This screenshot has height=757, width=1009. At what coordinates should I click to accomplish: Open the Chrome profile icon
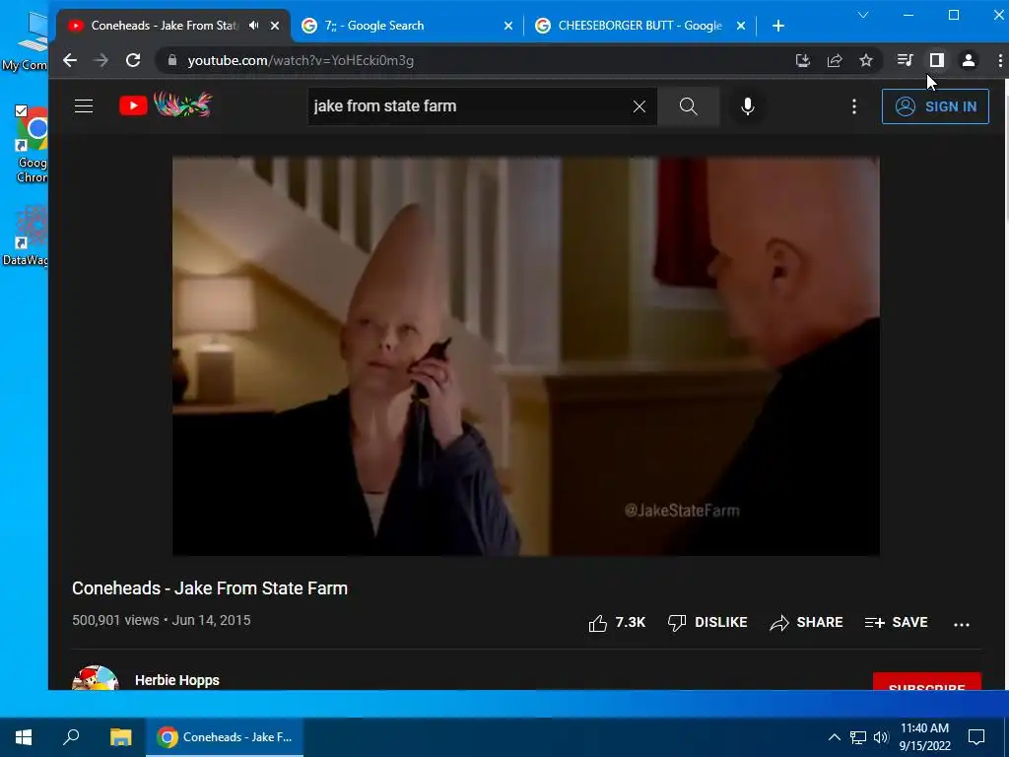pyautogui.click(x=969, y=60)
